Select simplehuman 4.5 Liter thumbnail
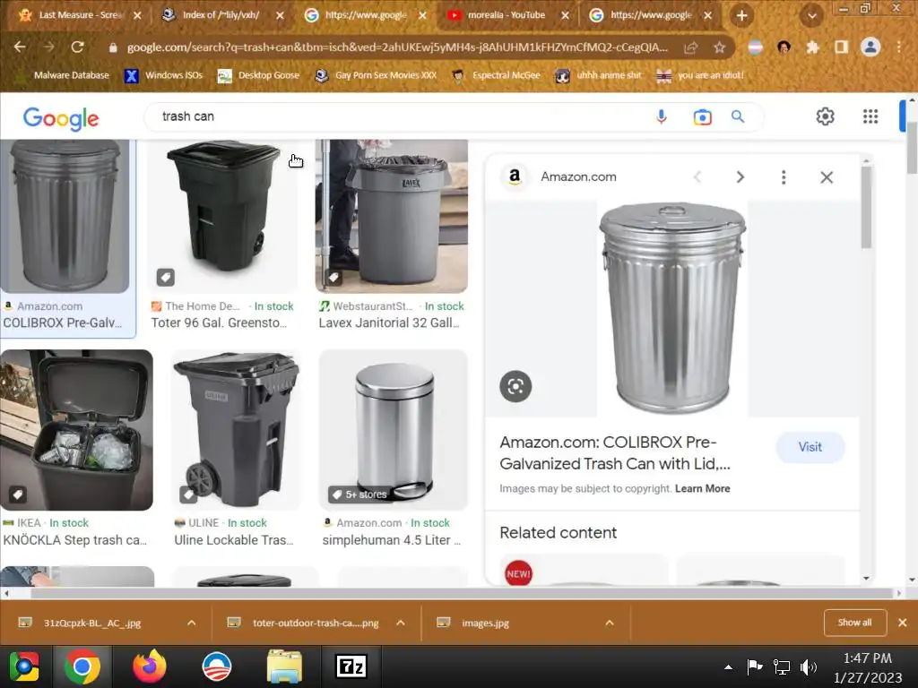 (394, 429)
